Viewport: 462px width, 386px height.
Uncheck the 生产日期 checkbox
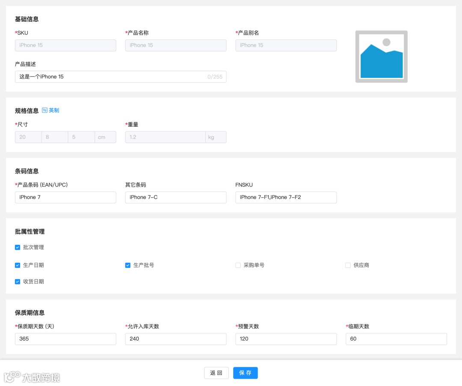[18, 265]
